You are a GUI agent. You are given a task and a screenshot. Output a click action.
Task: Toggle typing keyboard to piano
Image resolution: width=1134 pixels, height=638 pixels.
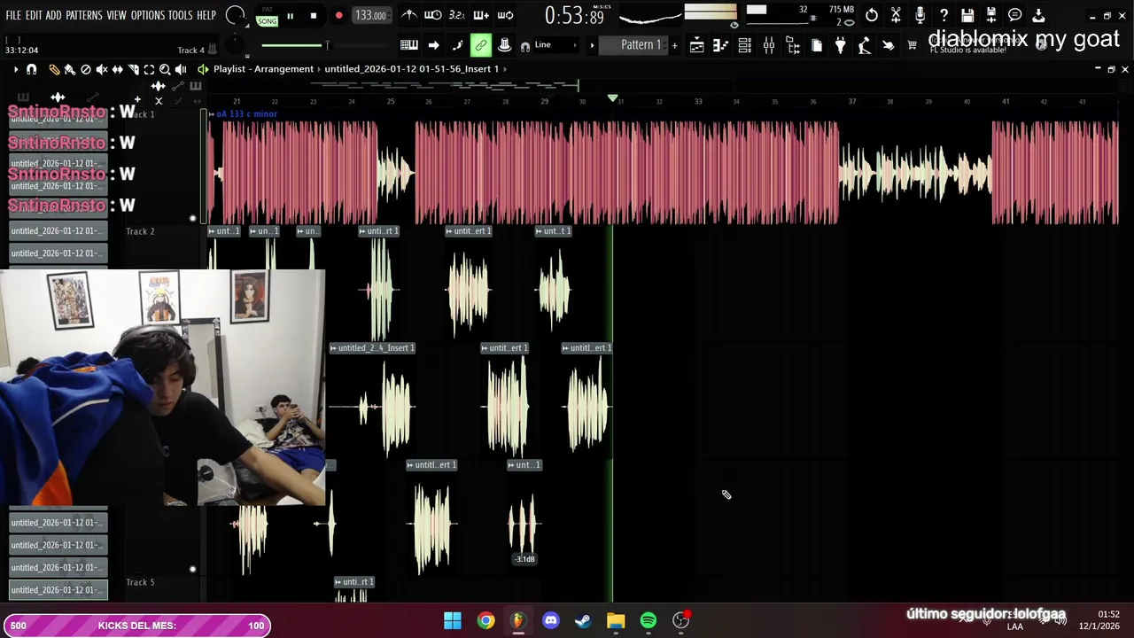click(409, 45)
